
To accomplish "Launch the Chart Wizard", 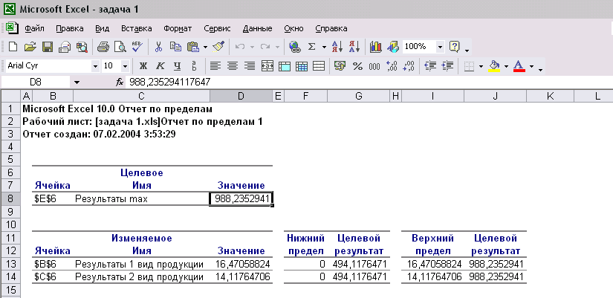I will tap(375, 48).
